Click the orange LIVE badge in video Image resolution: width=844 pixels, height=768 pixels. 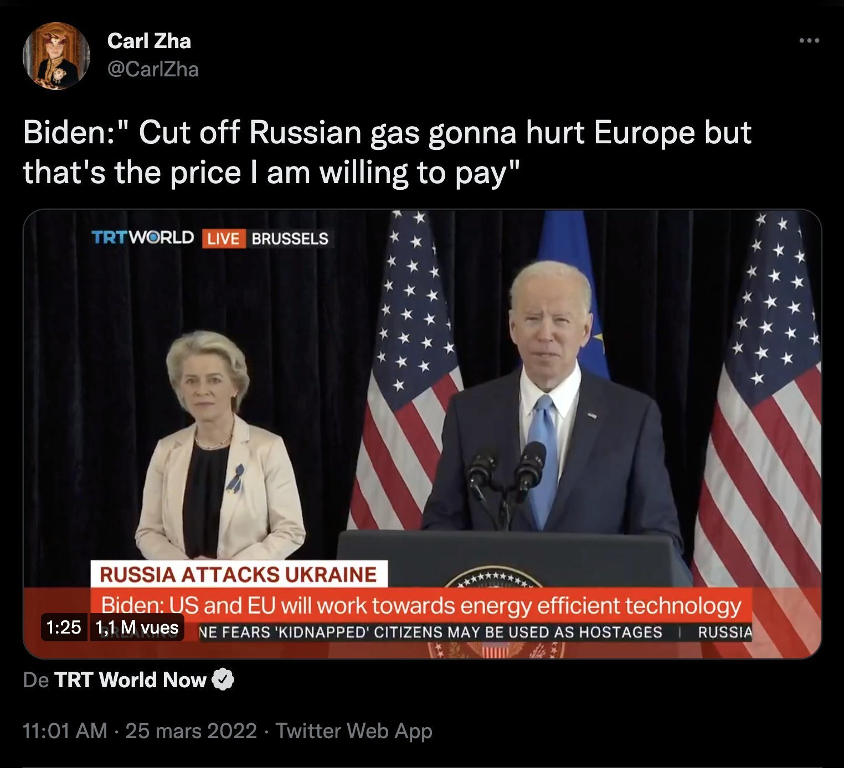click(x=223, y=238)
